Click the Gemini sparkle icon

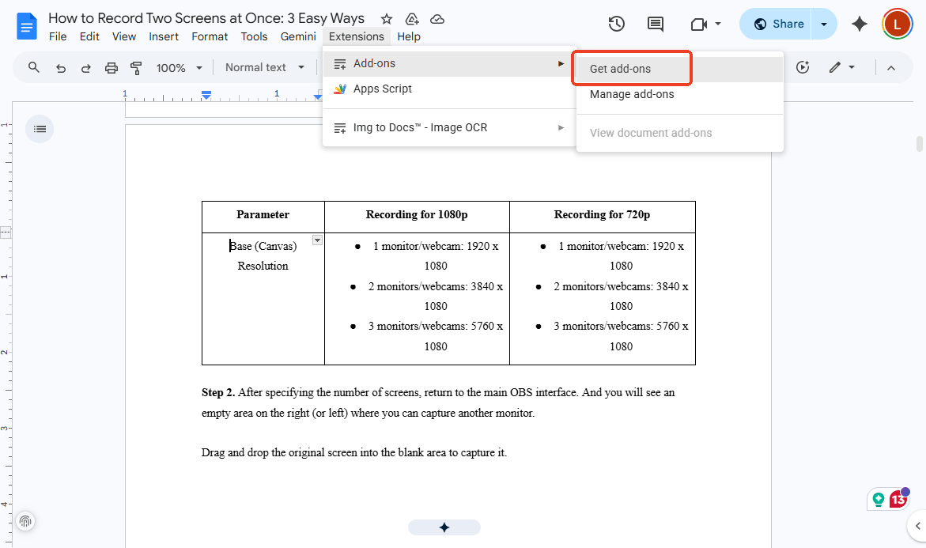click(860, 24)
